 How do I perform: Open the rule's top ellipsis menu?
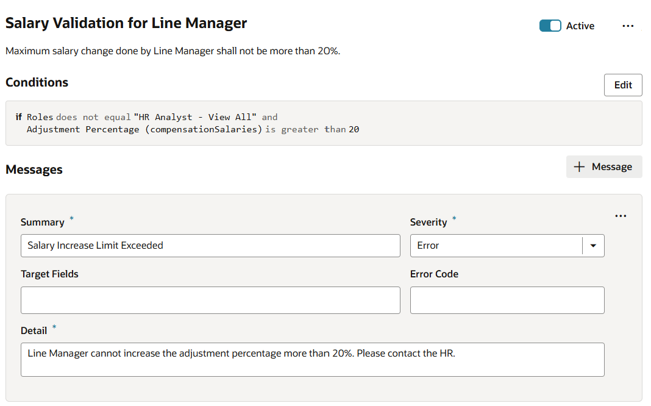[x=628, y=26]
